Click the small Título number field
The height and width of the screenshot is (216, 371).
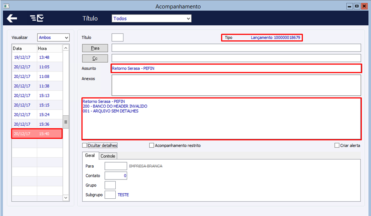tap(117, 38)
